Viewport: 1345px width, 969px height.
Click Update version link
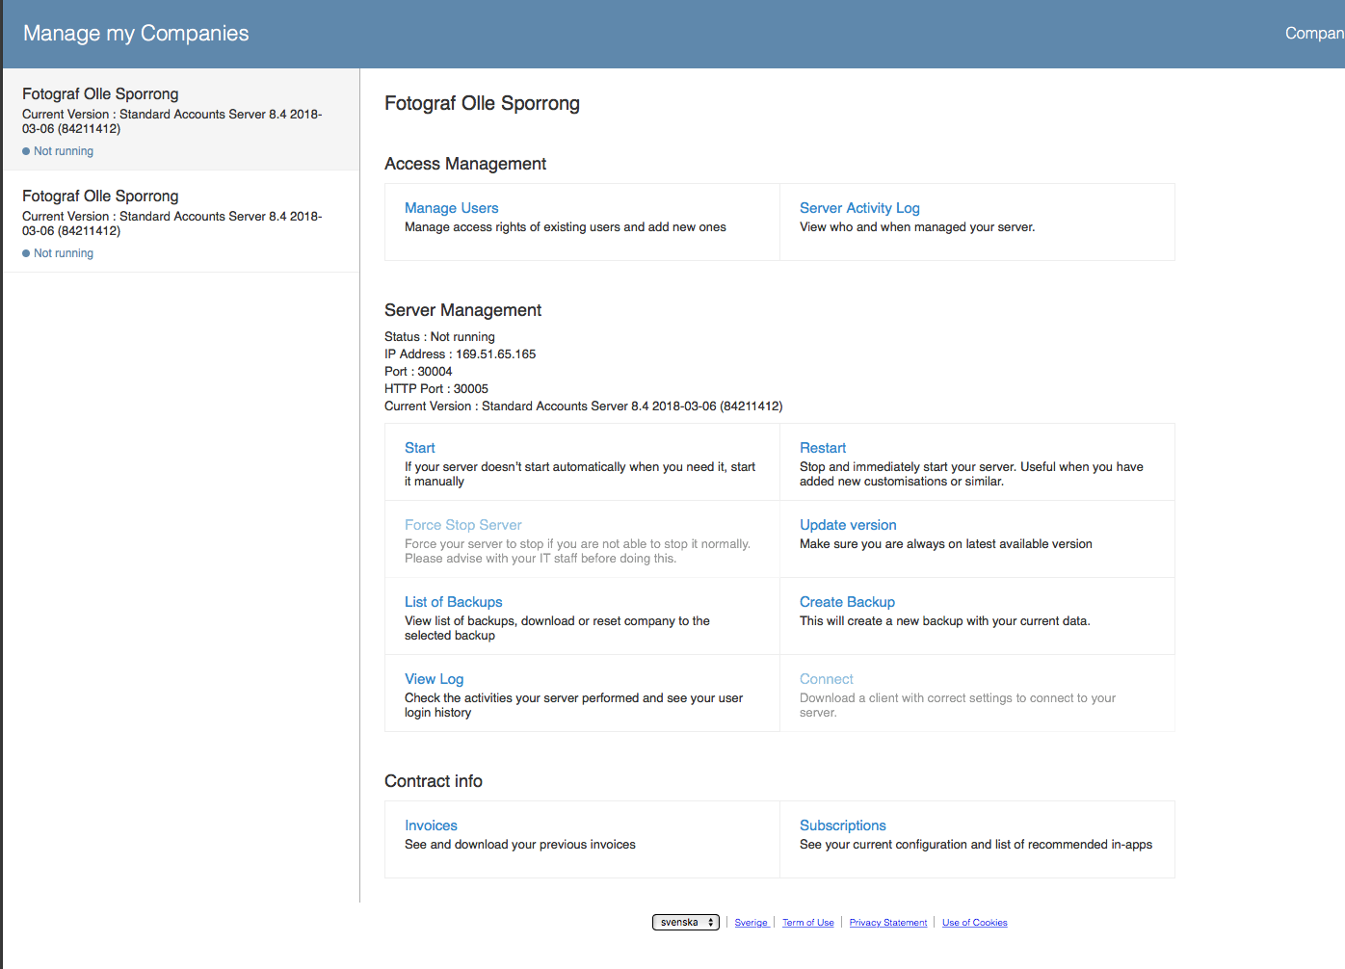(x=848, y=525)
